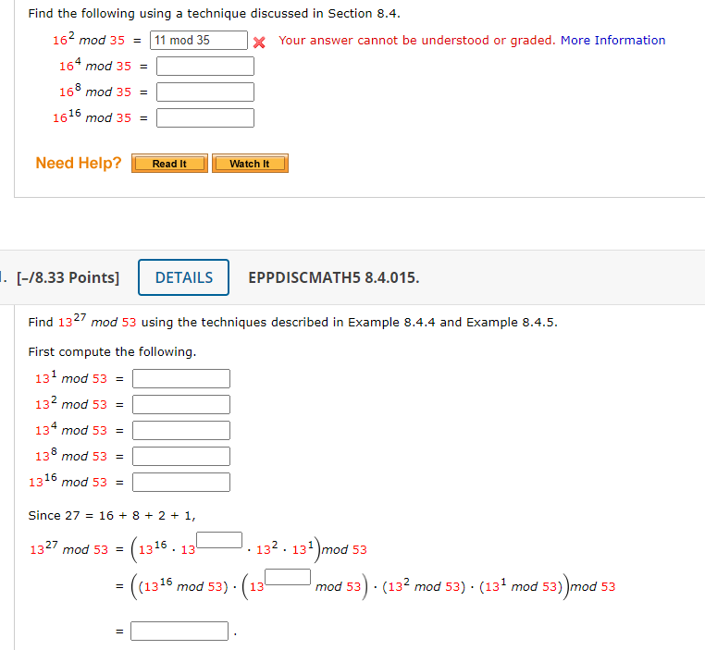
Task: Click the 13² mod 53 answer field
Action: (x=181, y=404)
